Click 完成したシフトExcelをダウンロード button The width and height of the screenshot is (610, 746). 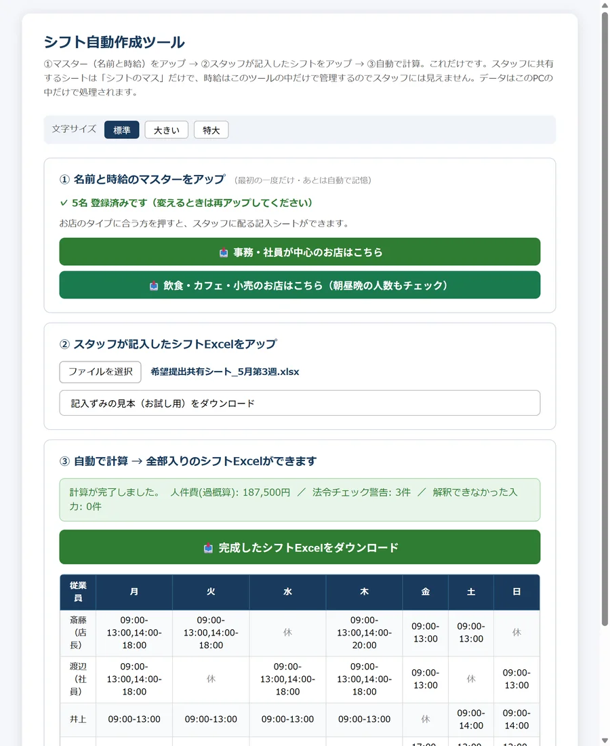pos(300,547)
